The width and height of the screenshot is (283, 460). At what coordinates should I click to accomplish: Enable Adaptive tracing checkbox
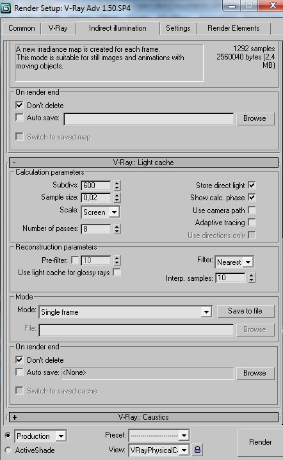pos(252,223)
